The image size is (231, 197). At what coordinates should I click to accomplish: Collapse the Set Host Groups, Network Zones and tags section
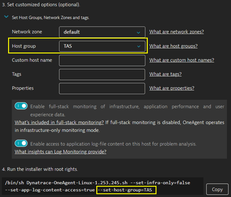(x=7, y=17)
